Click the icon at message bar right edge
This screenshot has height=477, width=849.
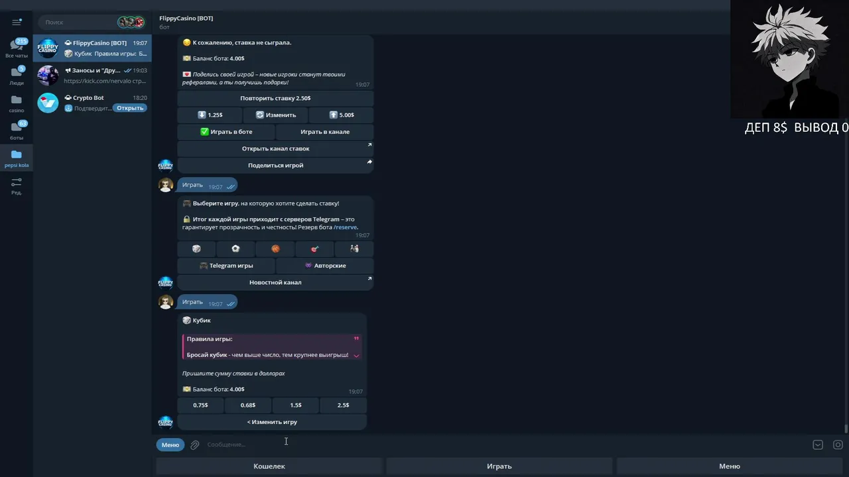coord(838,445)
